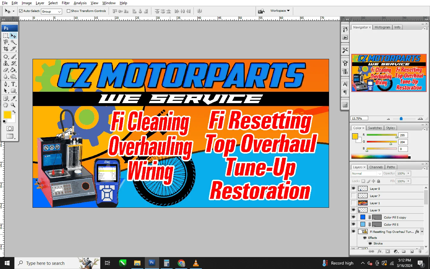Switch to the Histogram tab
This screenshot has width=430, height=269.
coord(382,27)
